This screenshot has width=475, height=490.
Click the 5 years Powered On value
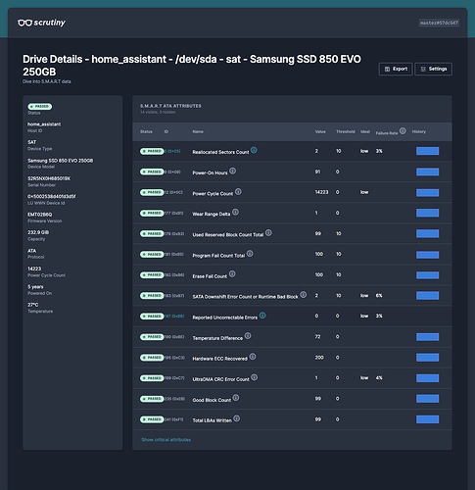point(35,286)
